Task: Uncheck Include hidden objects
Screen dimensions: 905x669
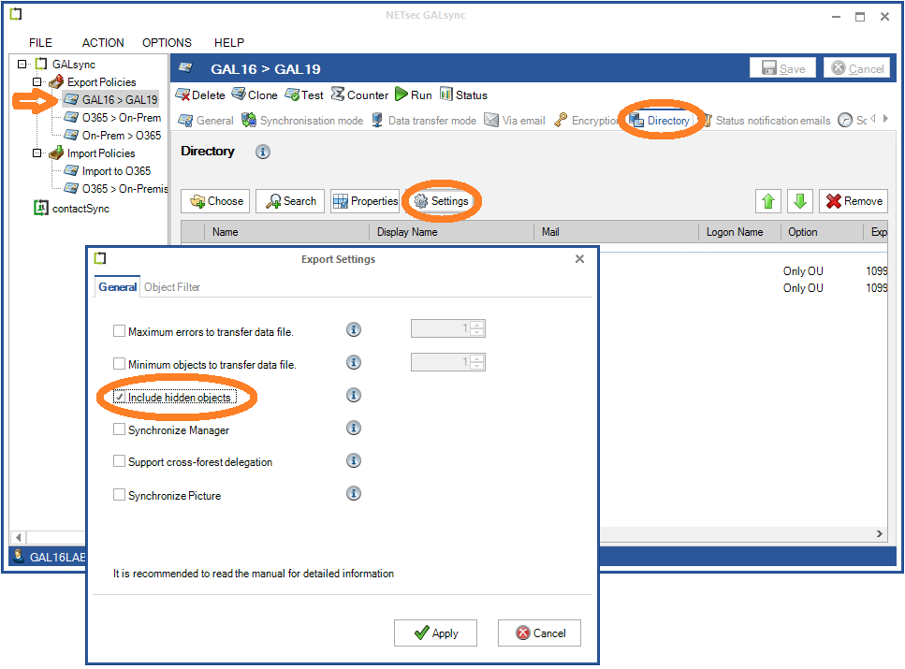Action: 119,397
